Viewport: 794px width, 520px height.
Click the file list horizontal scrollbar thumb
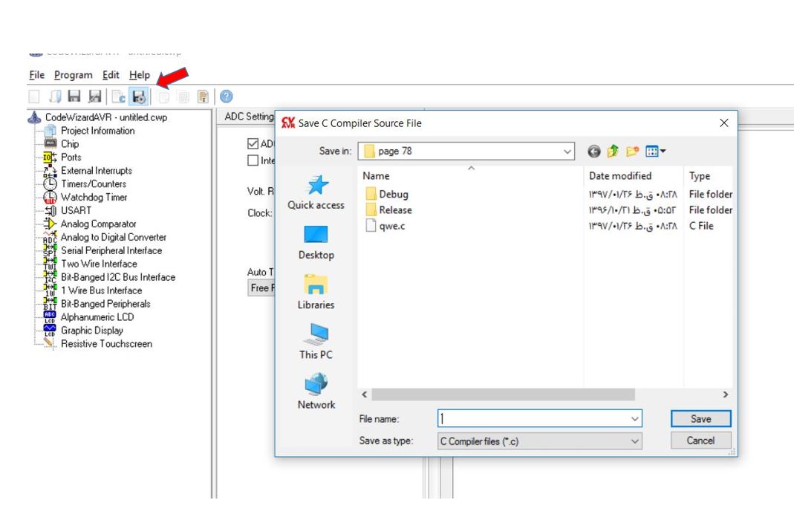tap(503, 394)
